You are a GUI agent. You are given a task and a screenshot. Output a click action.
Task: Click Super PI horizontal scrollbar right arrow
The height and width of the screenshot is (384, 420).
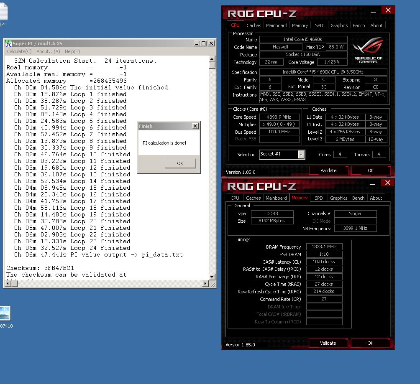[205, 284]
